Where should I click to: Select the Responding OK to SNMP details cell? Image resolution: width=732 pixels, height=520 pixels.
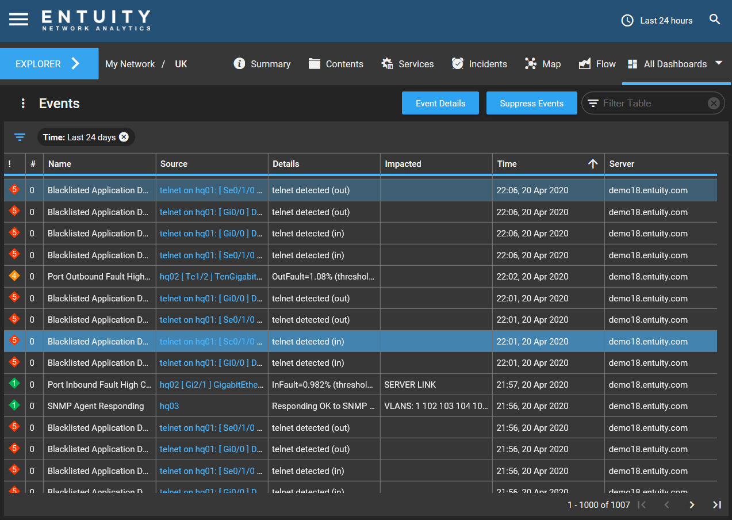[324, 406]
